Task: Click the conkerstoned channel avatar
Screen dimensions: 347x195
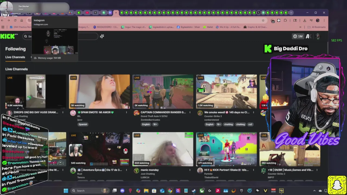Action: 200,113
